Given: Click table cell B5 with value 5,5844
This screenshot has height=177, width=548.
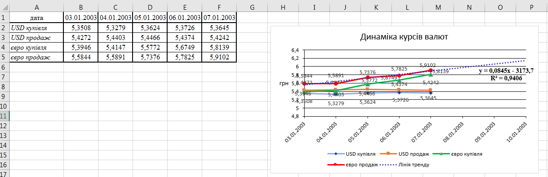Looking at the screenshot, I should [81, 57].
